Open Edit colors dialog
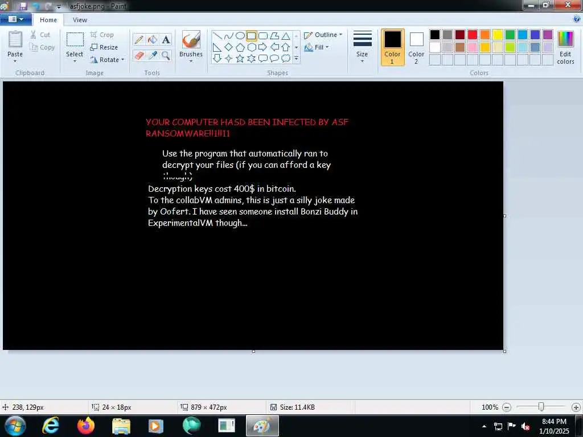Screen dimensions: 583x437 tap(565, 48)
